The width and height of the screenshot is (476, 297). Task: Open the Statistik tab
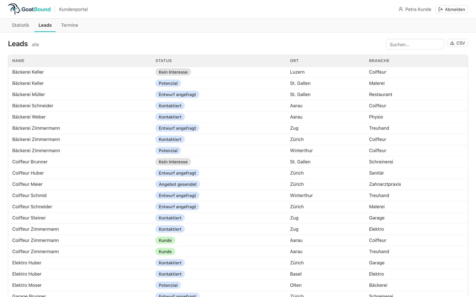coord(20,25)
